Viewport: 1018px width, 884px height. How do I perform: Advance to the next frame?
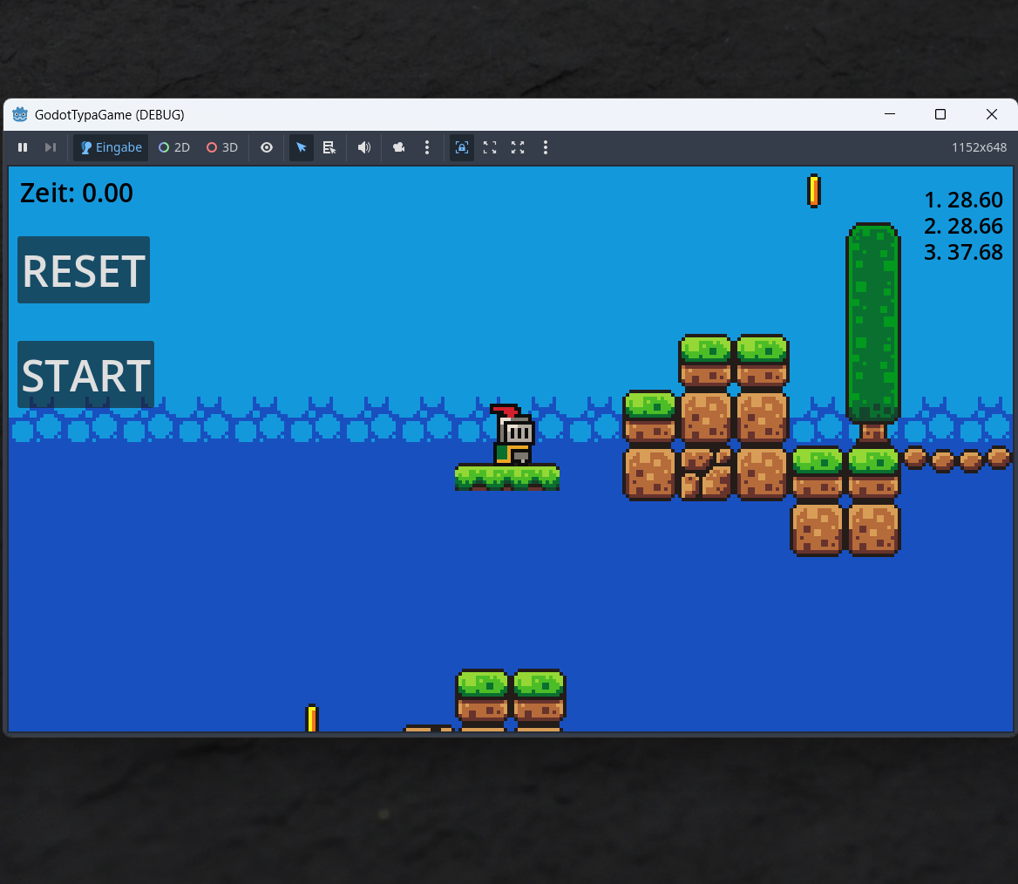51,147
